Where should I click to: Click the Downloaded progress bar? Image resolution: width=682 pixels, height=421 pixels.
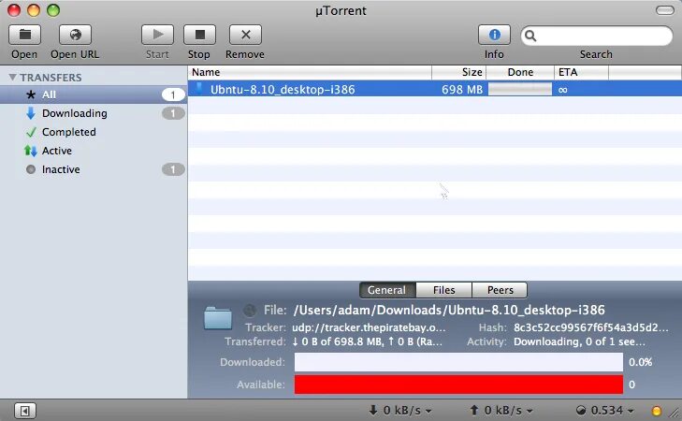tap(458, 362)
